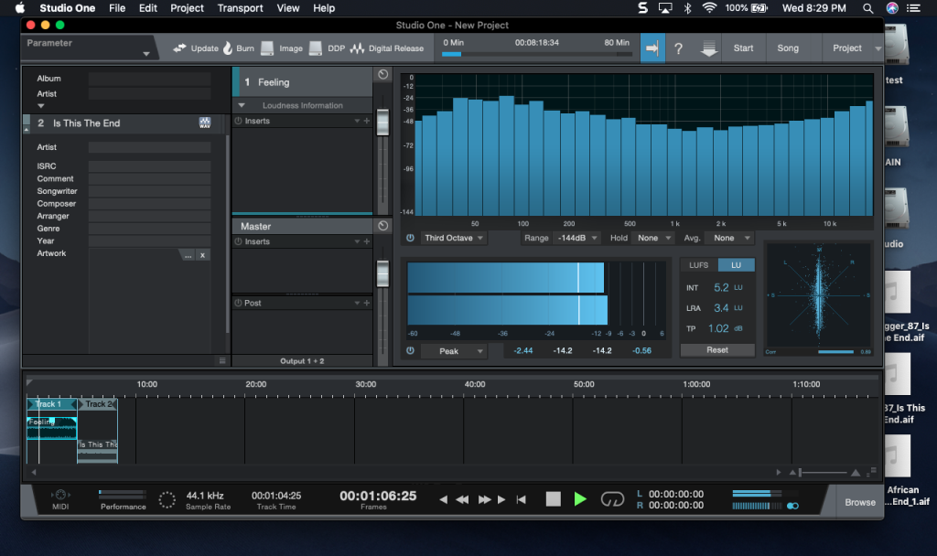Viewport: 937px width, 556px height.
Task: Adjust the Master volume fader
Action: [382, 273]
